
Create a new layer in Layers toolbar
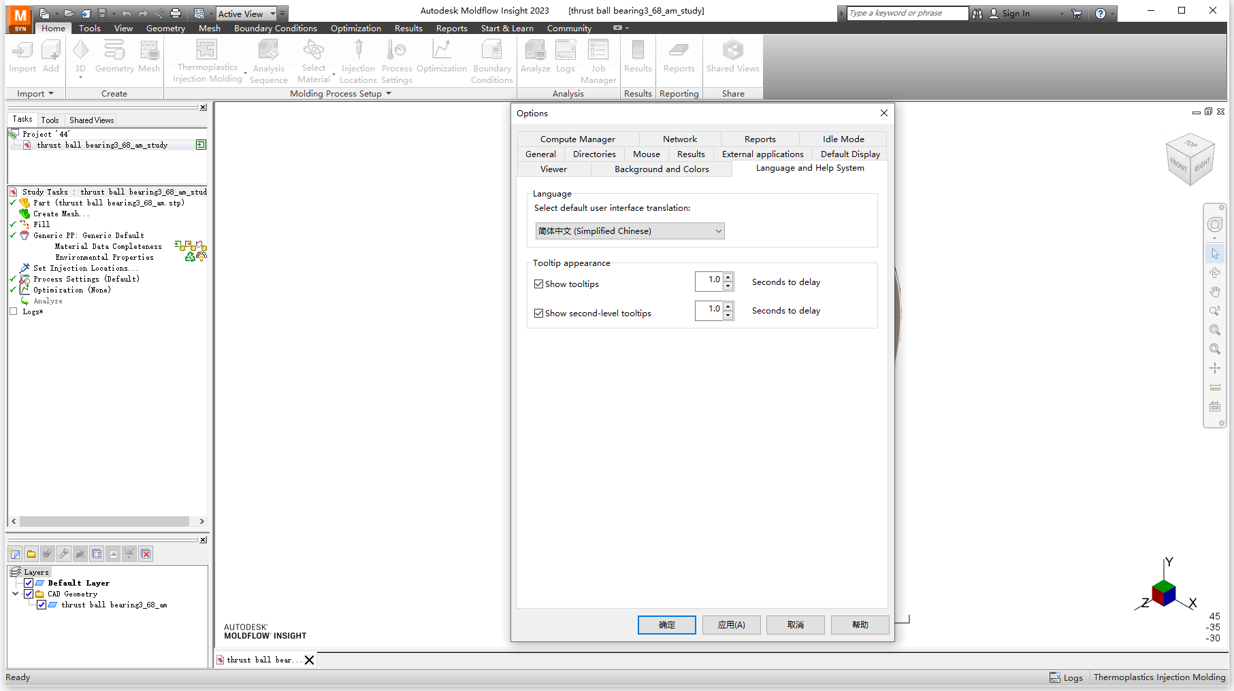pos(15,554)
